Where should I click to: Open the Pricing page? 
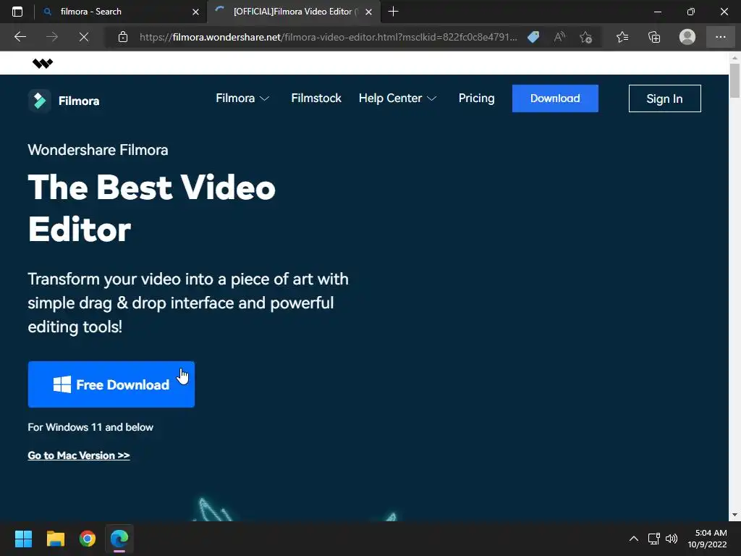(x=476, y=98)
